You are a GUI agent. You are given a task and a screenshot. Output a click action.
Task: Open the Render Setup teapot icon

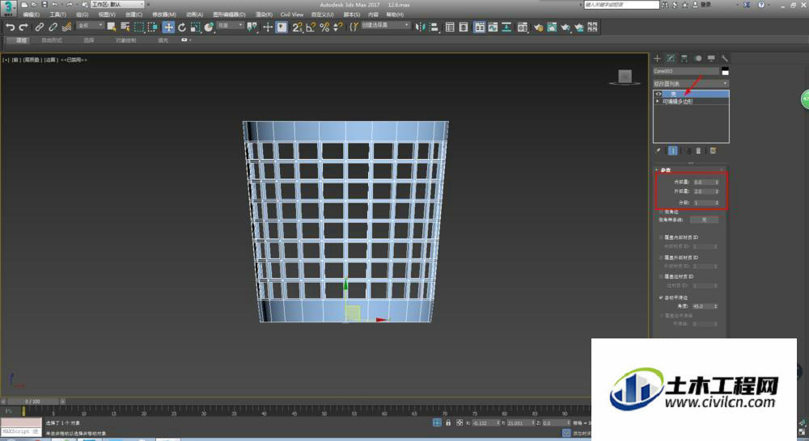tap(538, 27)
